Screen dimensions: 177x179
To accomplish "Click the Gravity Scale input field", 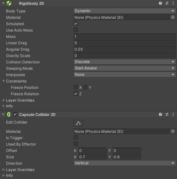I will tap(124, 56).
